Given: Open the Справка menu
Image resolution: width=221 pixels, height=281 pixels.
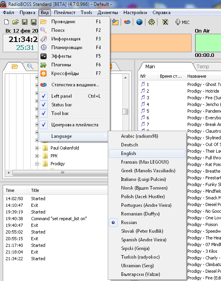Looking at the screenshot, I should [161, 13].
